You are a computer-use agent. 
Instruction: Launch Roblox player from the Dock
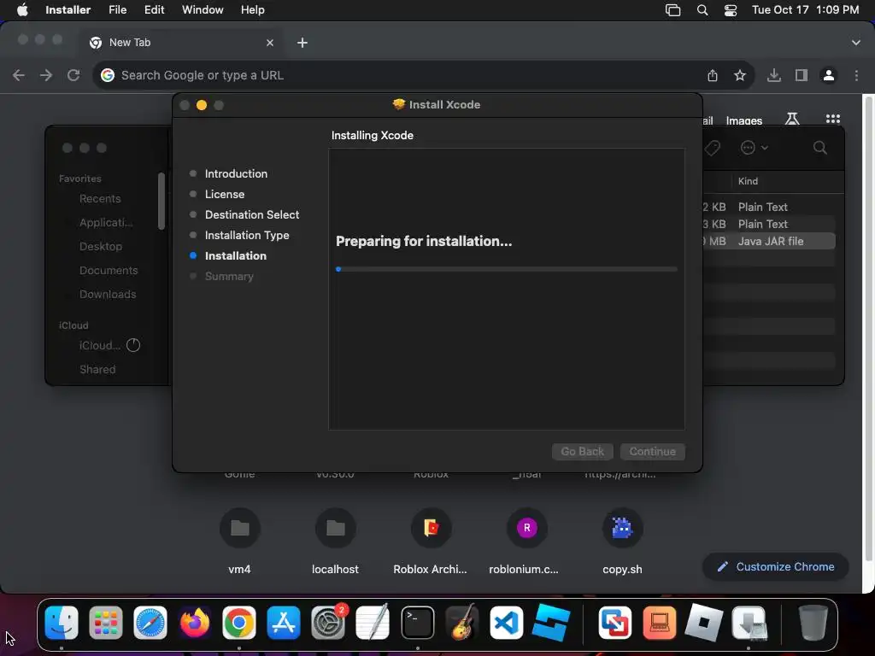tap(704, 622)
